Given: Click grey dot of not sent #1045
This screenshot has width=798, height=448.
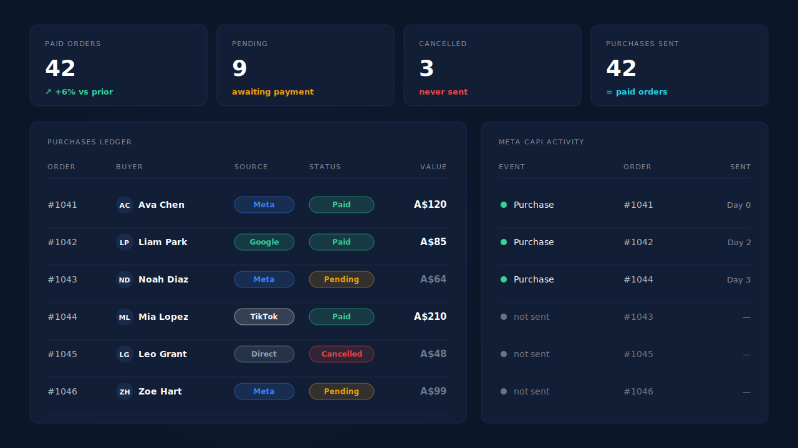Looking at the screenshot, I should pyautogui.click(x=504, y=354).
